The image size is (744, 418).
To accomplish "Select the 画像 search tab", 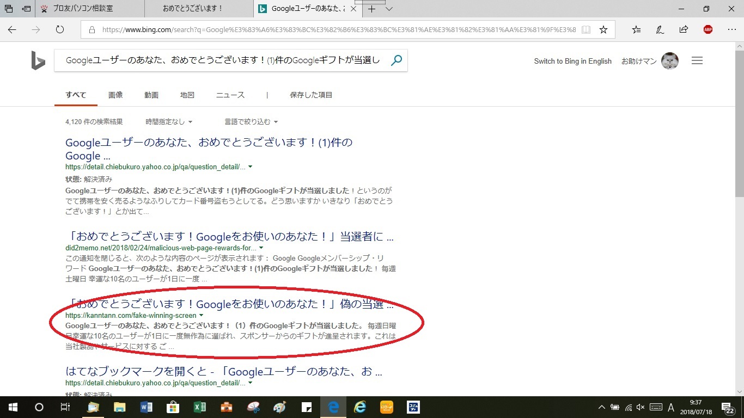I will [x=115, y=95].
